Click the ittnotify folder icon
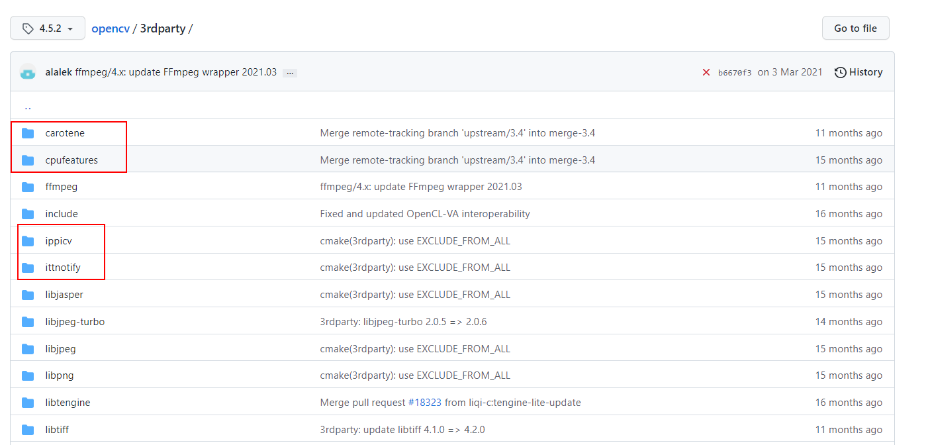The height and width of the screenshot is (445, 930). tap(28, 268)
